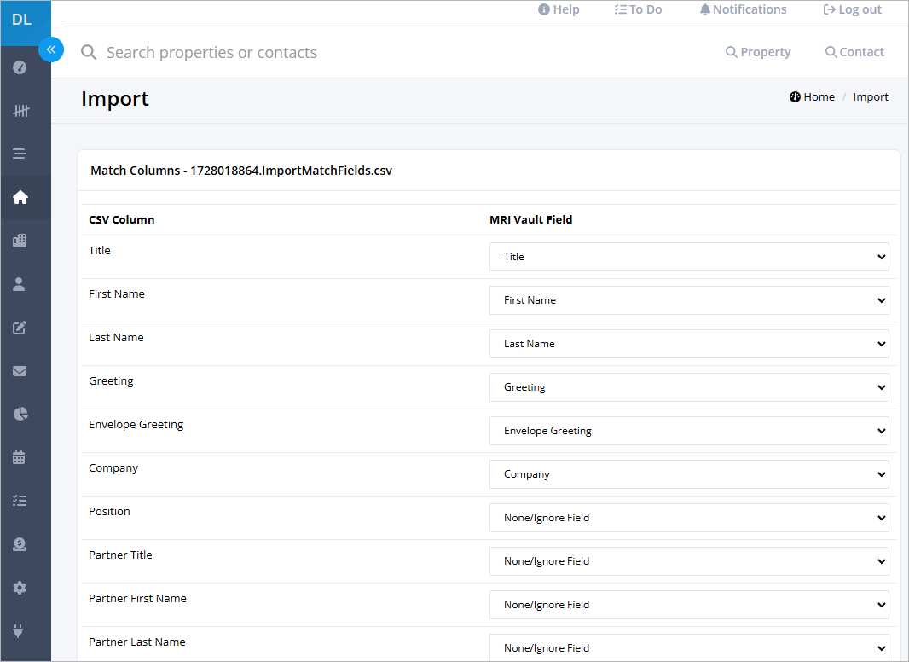The width and height of the screenshot is (909, 662).
Task: Click the plug integrations icon in sidebar
Action: click(18, 630)
